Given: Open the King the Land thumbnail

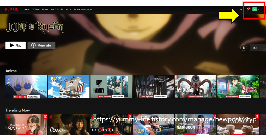Looking at the screenshot, I should [x=154, y=125].
